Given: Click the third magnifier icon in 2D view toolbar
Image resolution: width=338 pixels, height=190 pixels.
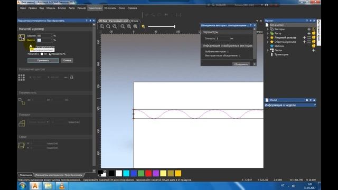Looking at the screenshot, I should (115, 26).
